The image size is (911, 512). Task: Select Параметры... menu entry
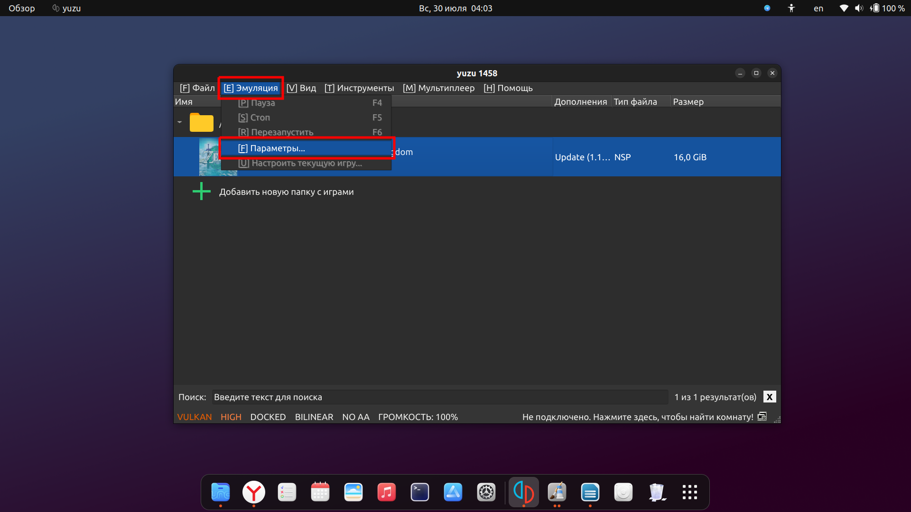coord(307,148)
